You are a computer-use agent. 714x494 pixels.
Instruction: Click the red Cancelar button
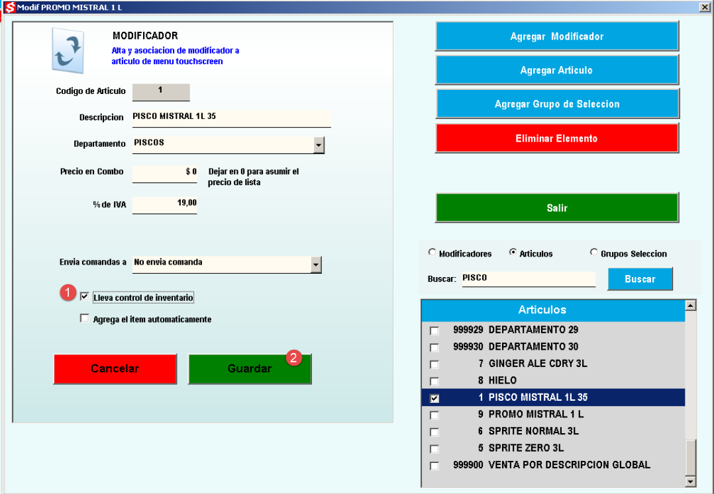click(x=115, y=368)
